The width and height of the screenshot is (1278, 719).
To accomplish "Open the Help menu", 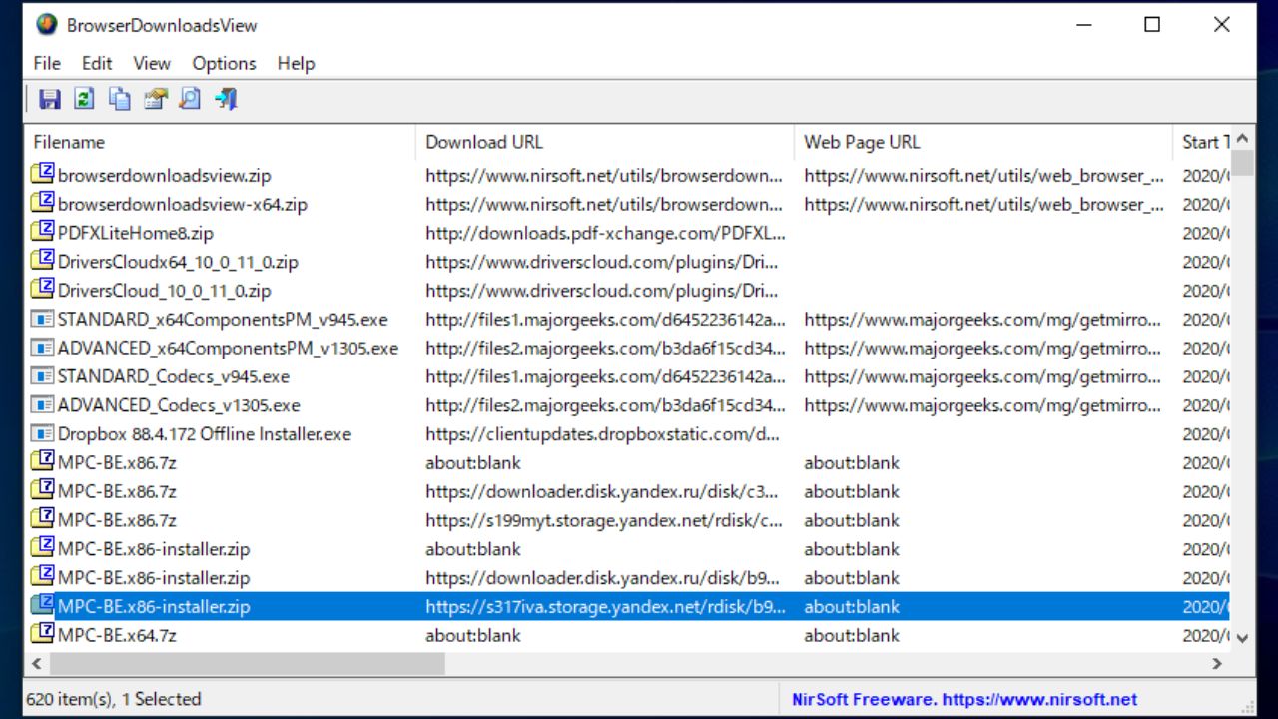I will point(296,63).
